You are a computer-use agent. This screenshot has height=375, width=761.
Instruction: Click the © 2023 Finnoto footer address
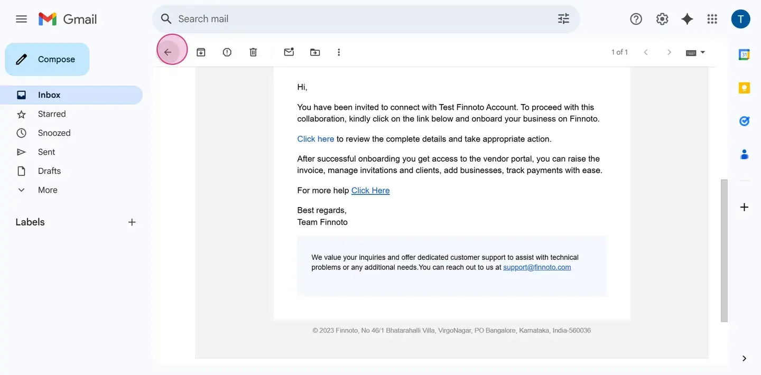[x=451, y=331]
